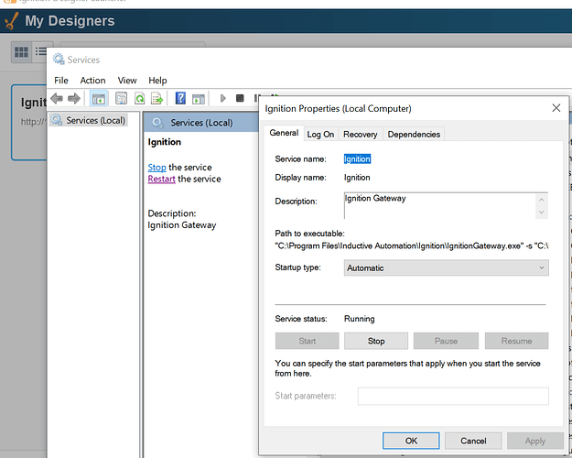Click the Start Service play icon
The image size is (572, 458).
point(223,98)
